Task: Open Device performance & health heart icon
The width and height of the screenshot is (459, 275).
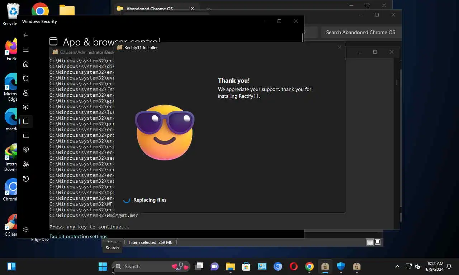Action: (25, 150)
